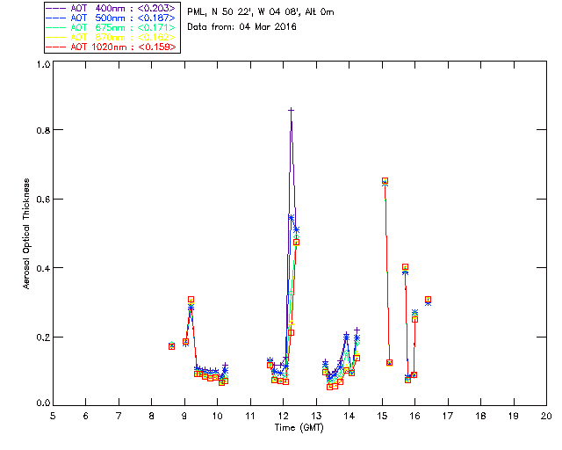The height and width of the screenshot is (450, 562).
Task: Click the red square peak near hour 9.2
Action: click(x=191, y=300)
